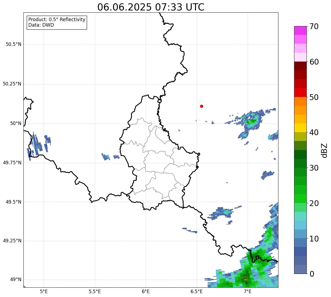Click the dark blue colorbar segment below 10
Image resolution: width=331 pixels, height=297 pixels.
tap(300, 252)
